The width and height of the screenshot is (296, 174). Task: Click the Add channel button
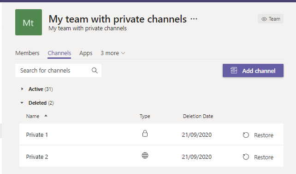point(253,70)
